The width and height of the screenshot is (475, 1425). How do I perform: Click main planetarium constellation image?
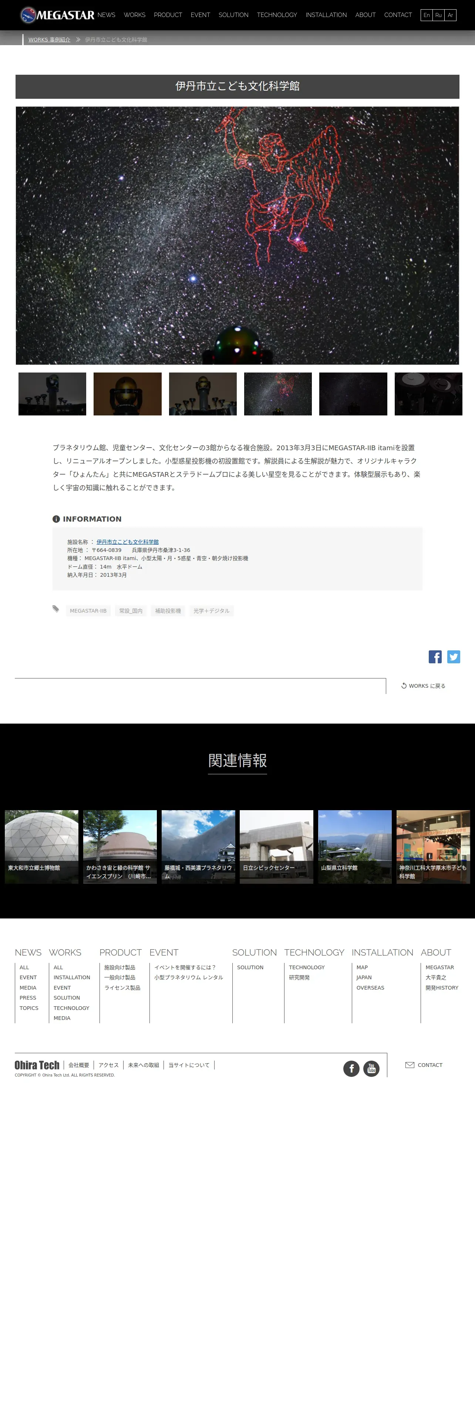[x=237, y=236]
